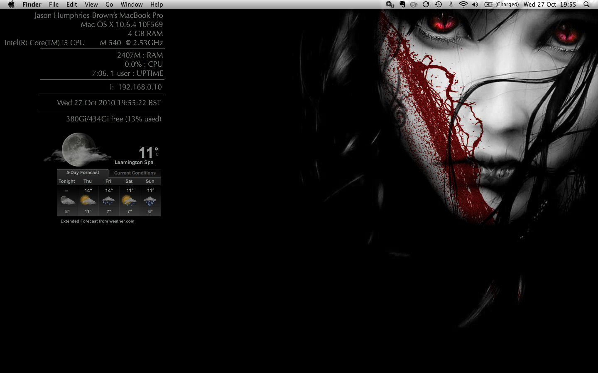
Task: Click the large moon and cloud weather image
Action: 78,149
